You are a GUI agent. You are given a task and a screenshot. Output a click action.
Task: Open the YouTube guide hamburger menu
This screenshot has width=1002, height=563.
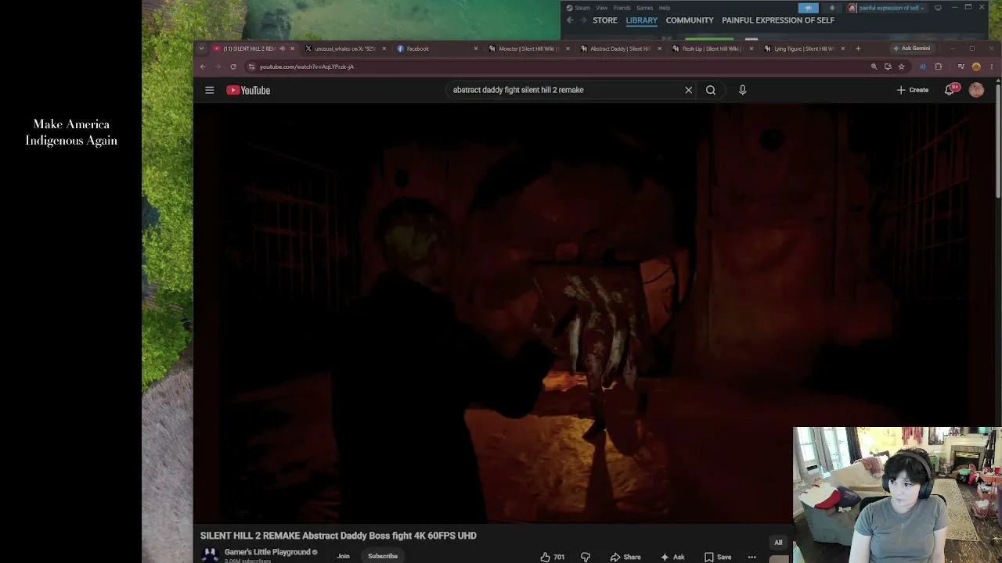pyautogui.click(x=209, y=91)
